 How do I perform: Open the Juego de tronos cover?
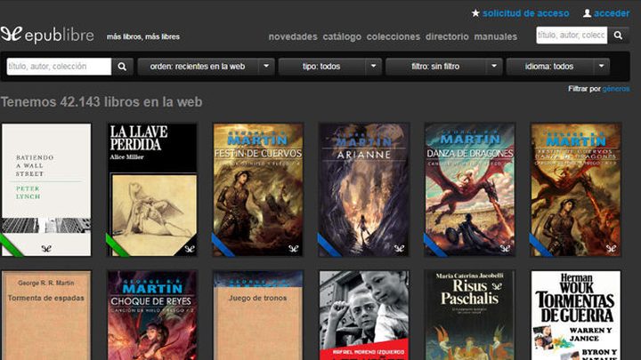258,315
